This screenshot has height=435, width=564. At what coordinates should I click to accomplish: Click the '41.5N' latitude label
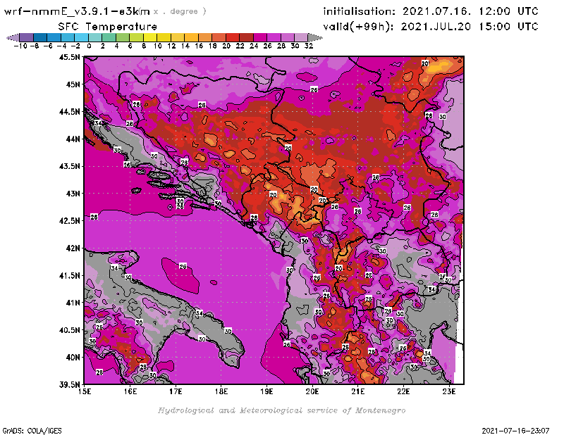70,275
